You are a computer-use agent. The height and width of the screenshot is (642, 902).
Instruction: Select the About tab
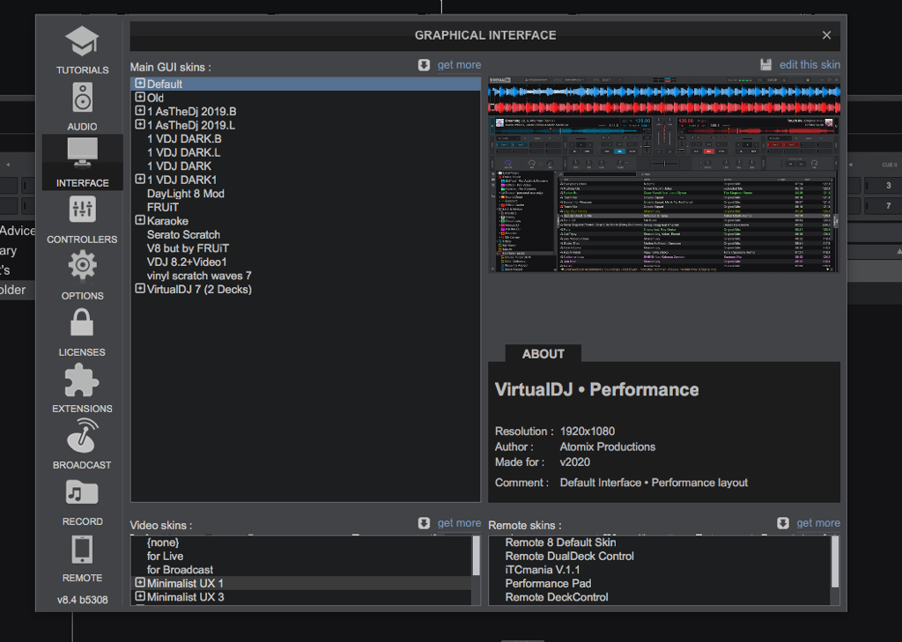[x=543, y=354]
